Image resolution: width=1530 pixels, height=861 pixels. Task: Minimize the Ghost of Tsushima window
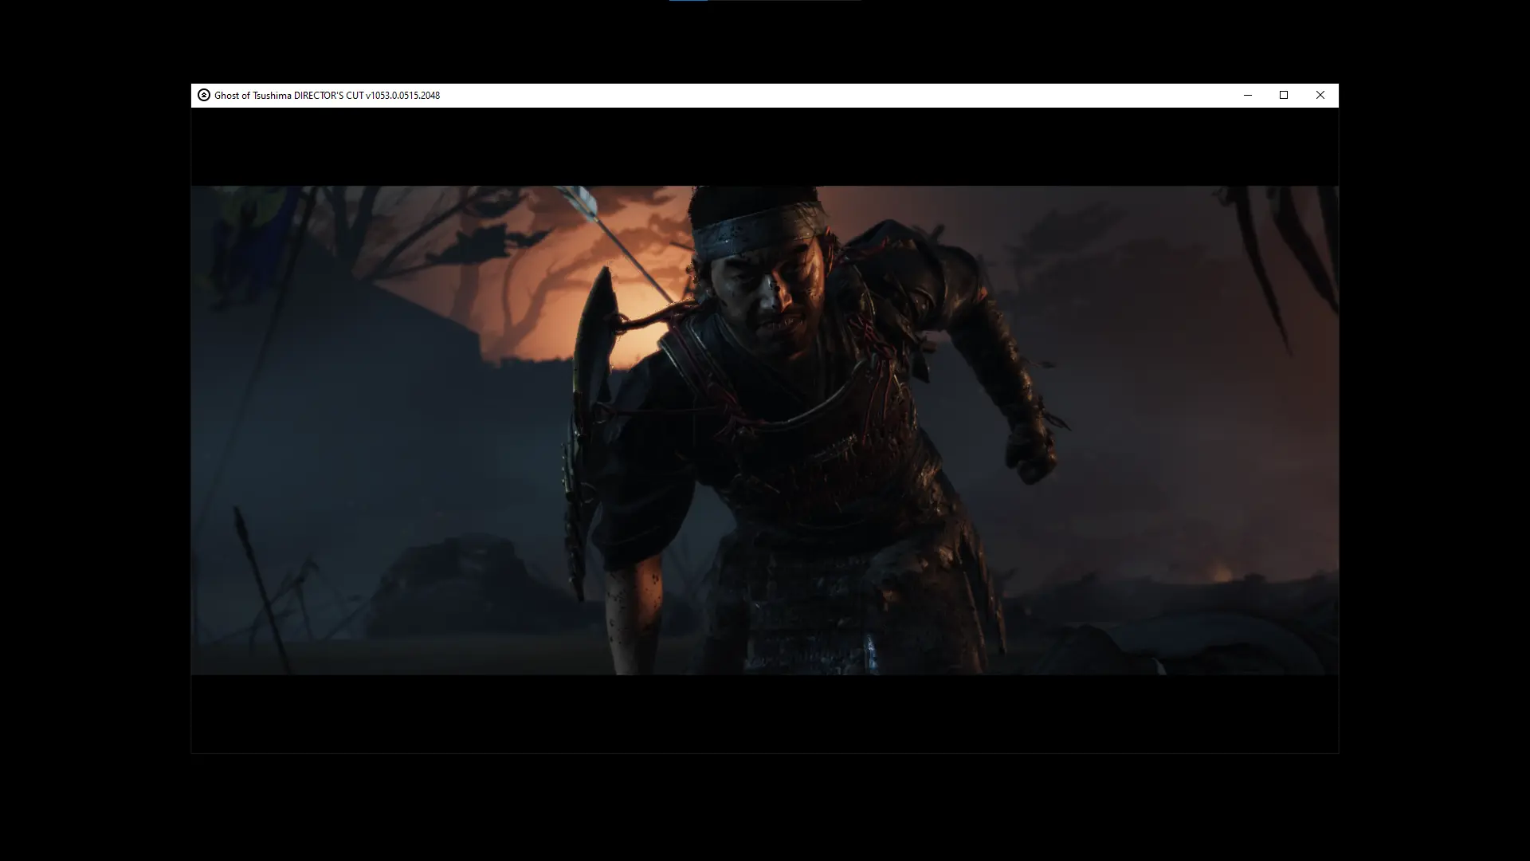[x=1248, y=95]
